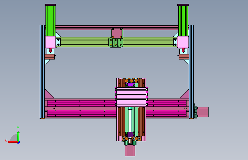Screen dimensions: 248x160
Task: Select the right brown mounting bracket
Action: pyautogui.click(x=184, y=57)
